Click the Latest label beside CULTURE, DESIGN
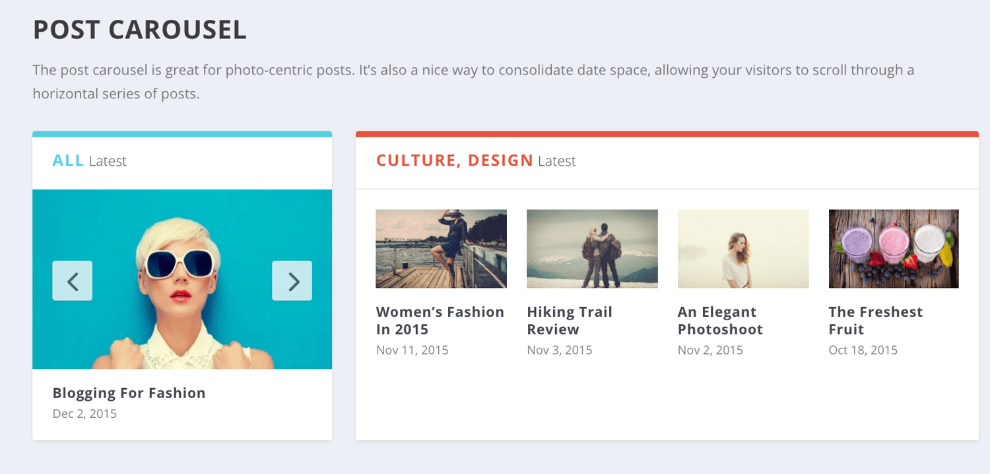This screenshot has width=990, height=474. 556,161
